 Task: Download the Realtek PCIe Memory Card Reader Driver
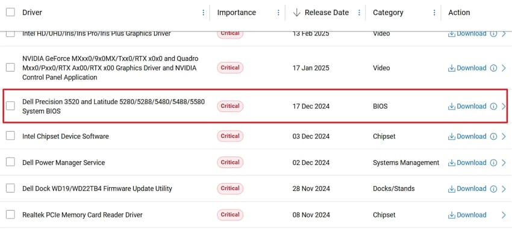click(467, 215)
